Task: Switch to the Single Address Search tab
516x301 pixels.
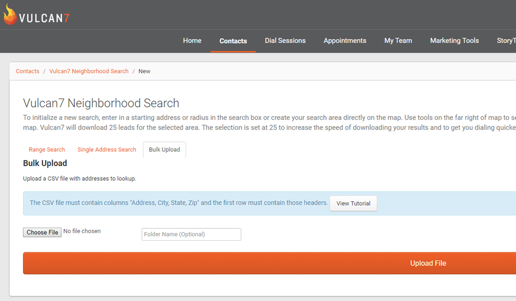Action: pos(107,150)
